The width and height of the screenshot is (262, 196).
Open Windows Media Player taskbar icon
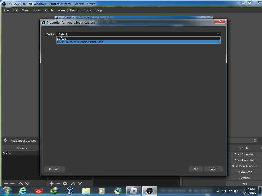(x=102, y=191)
